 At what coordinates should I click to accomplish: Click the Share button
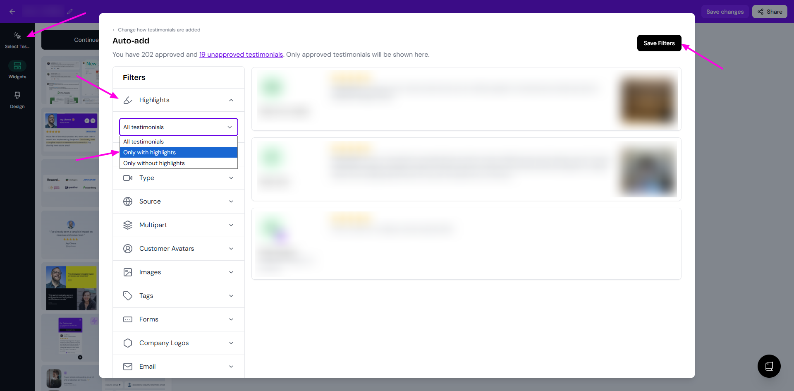click(770, 12)
